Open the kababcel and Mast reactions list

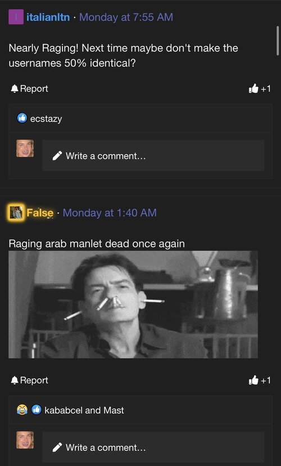(84, 410)
